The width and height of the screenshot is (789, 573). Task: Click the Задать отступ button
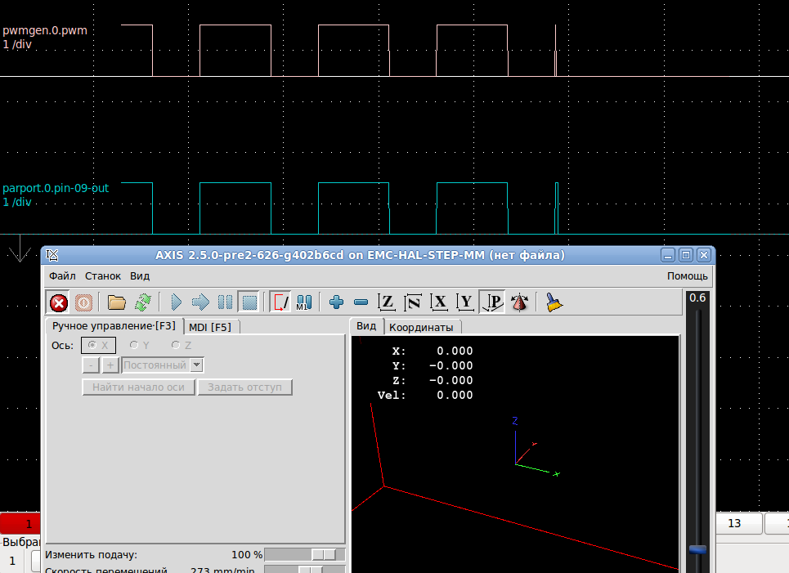coord(245,387)
